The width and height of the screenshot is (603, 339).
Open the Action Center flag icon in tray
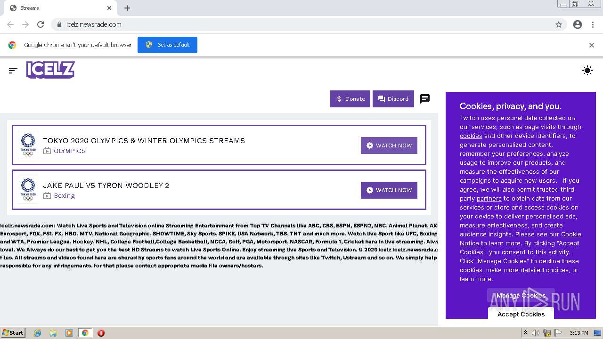pos(558,333)
